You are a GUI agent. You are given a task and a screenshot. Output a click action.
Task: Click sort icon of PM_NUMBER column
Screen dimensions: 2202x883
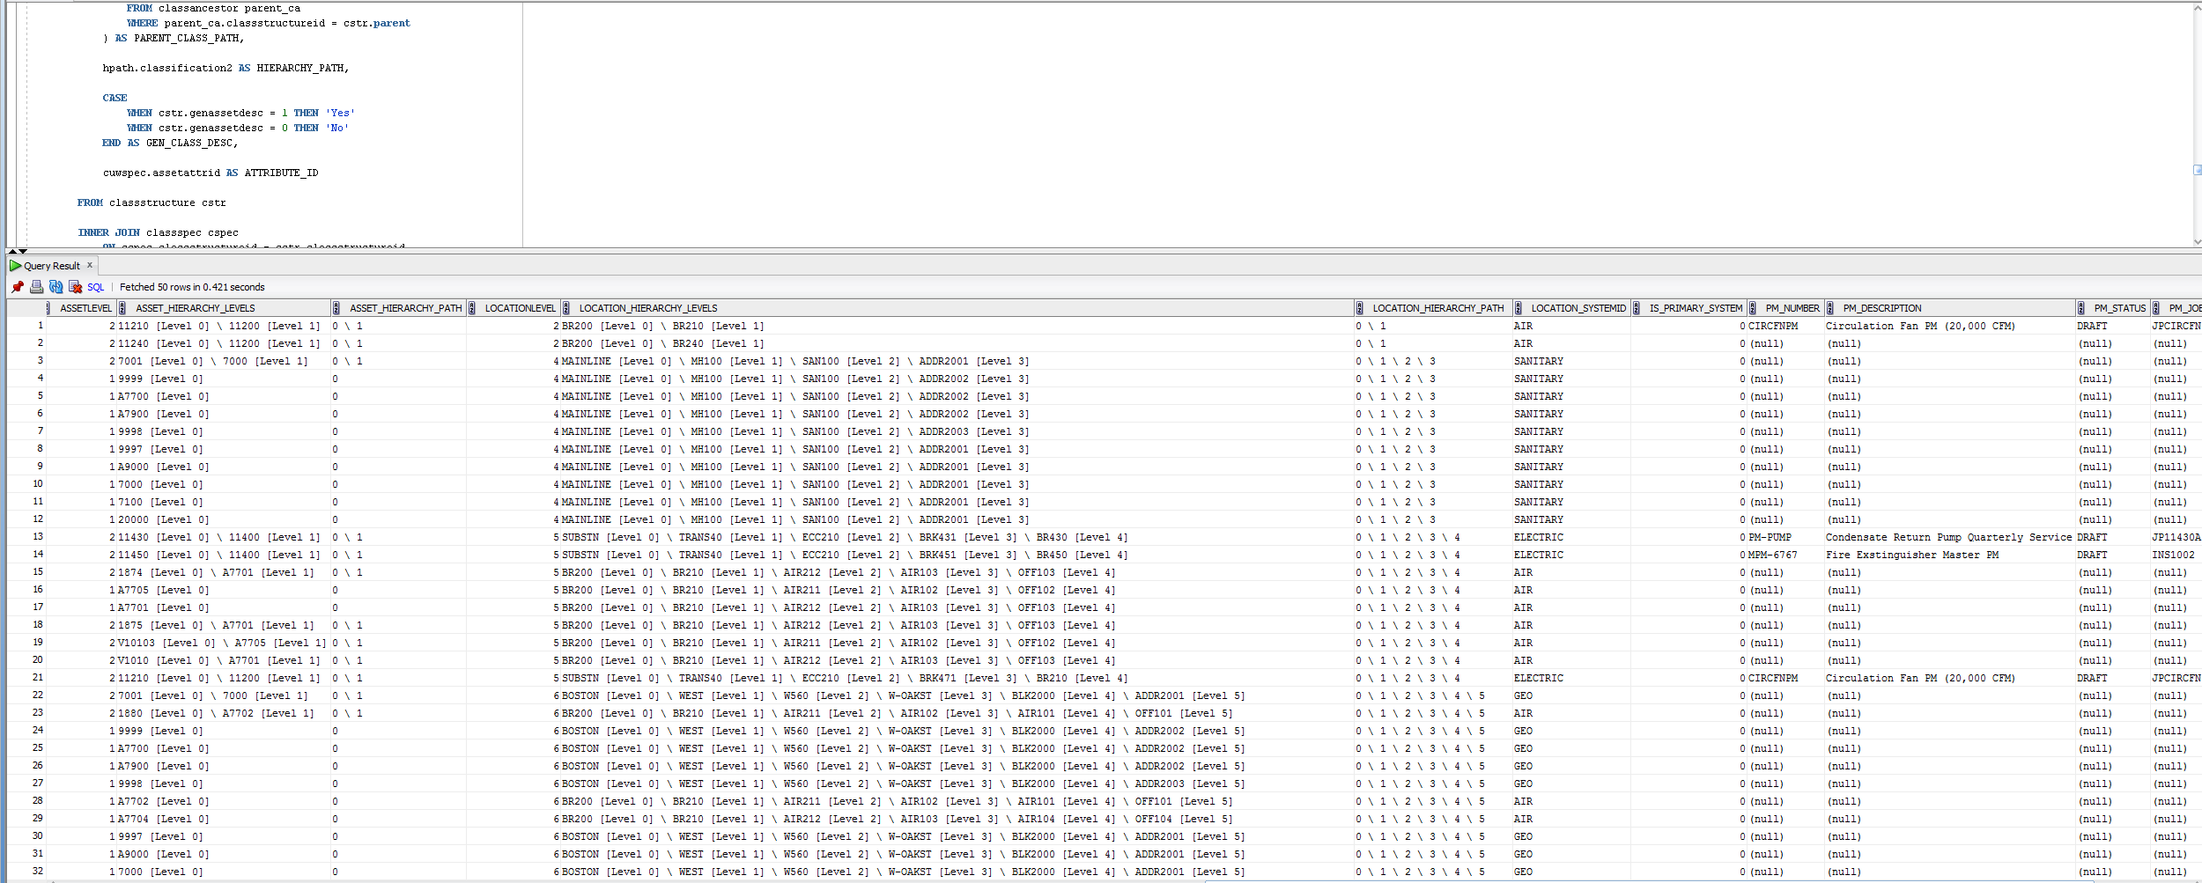tap(1753, 308)
